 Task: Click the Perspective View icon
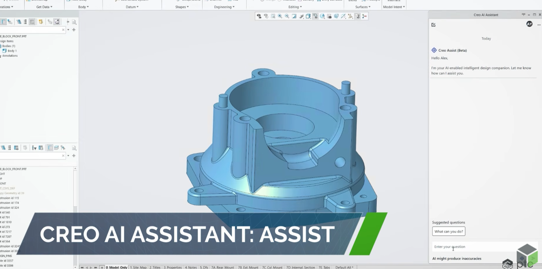[336, 16]
